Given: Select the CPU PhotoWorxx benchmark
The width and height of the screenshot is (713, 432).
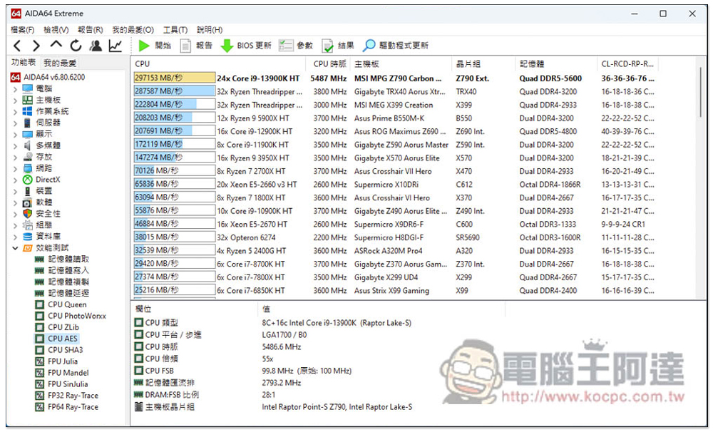Looking at the screenshot, I should click(x=71, y=316).
